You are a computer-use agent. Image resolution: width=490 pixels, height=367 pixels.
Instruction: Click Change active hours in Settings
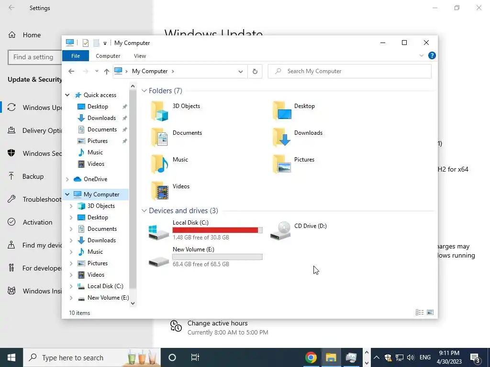pyautogui.click(x=218, y=324)
